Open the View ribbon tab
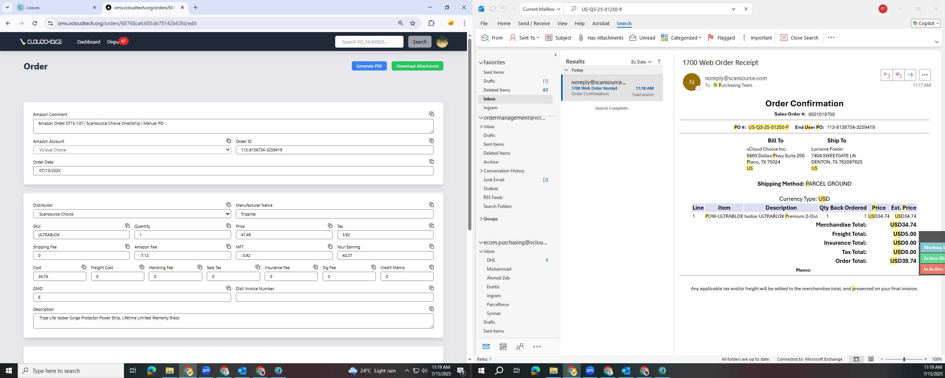 [562, 23]
